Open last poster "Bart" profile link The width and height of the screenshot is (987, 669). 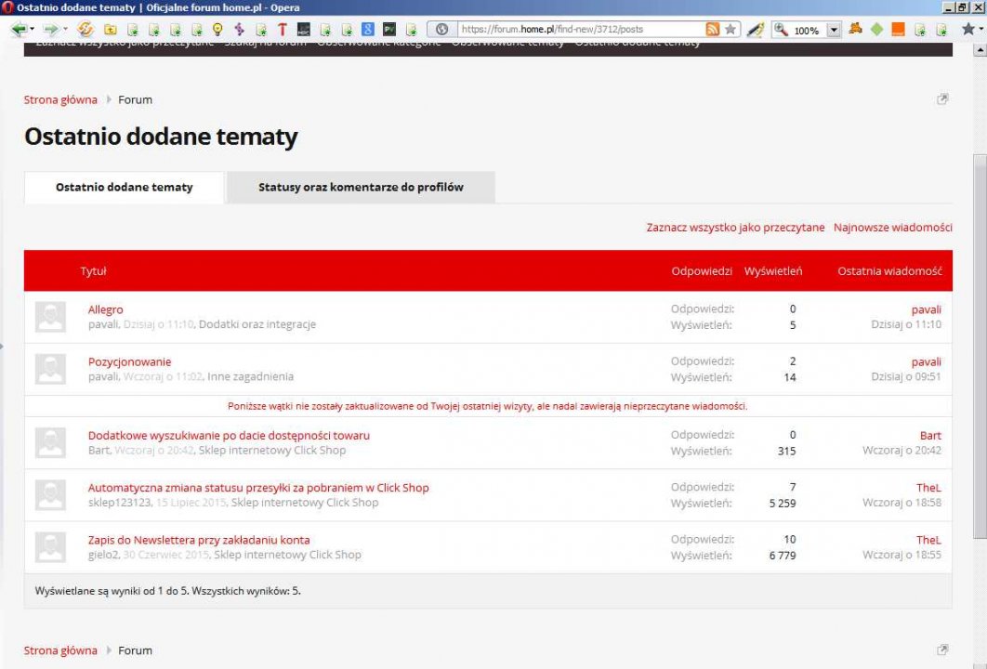[930, 436]
